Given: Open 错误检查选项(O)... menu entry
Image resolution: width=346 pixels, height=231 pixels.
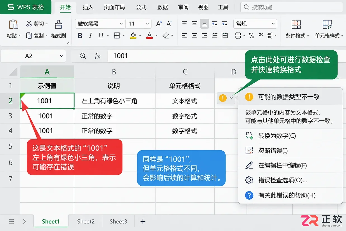Looking at the screenshot, I should [290, 180].
